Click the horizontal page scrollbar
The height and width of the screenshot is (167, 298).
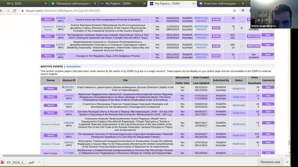pos(131,156)
